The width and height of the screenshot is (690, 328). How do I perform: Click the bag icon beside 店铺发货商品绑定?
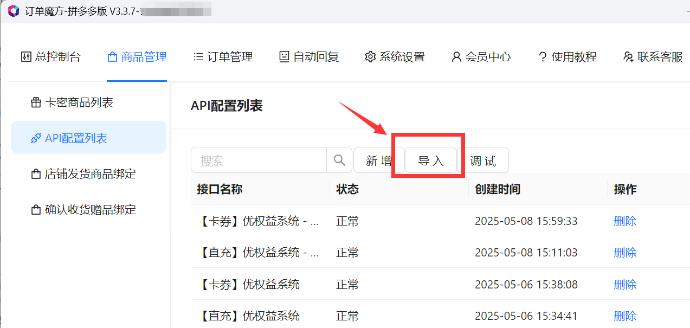[36, 175]
